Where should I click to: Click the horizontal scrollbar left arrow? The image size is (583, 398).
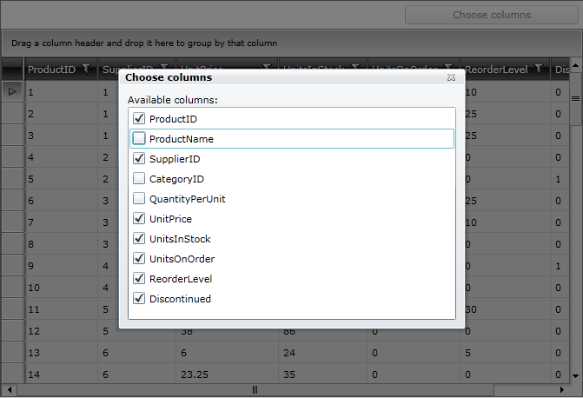coord(7,390)
